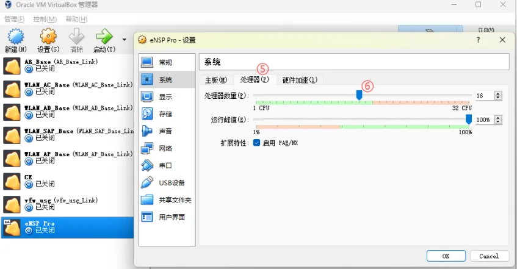
Task: Select the 显示 Display category icon
Action: coord(147,96)
